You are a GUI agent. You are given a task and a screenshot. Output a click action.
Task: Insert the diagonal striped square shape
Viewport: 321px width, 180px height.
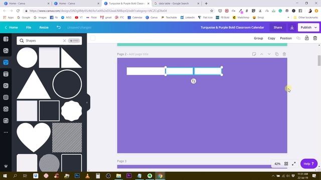tap(67, 137)
